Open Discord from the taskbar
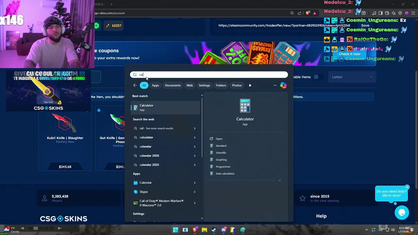The image size is (418, 235). coord(224,230)
